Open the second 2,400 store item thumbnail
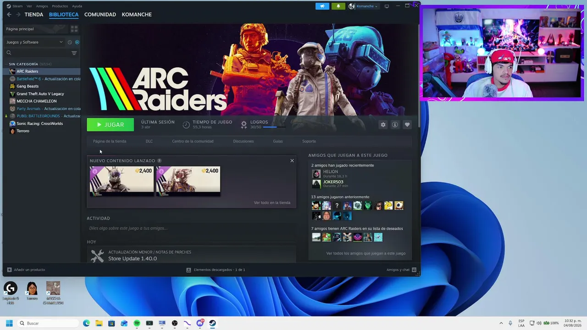This screenshot has height=330, width=587. point(188,181)
